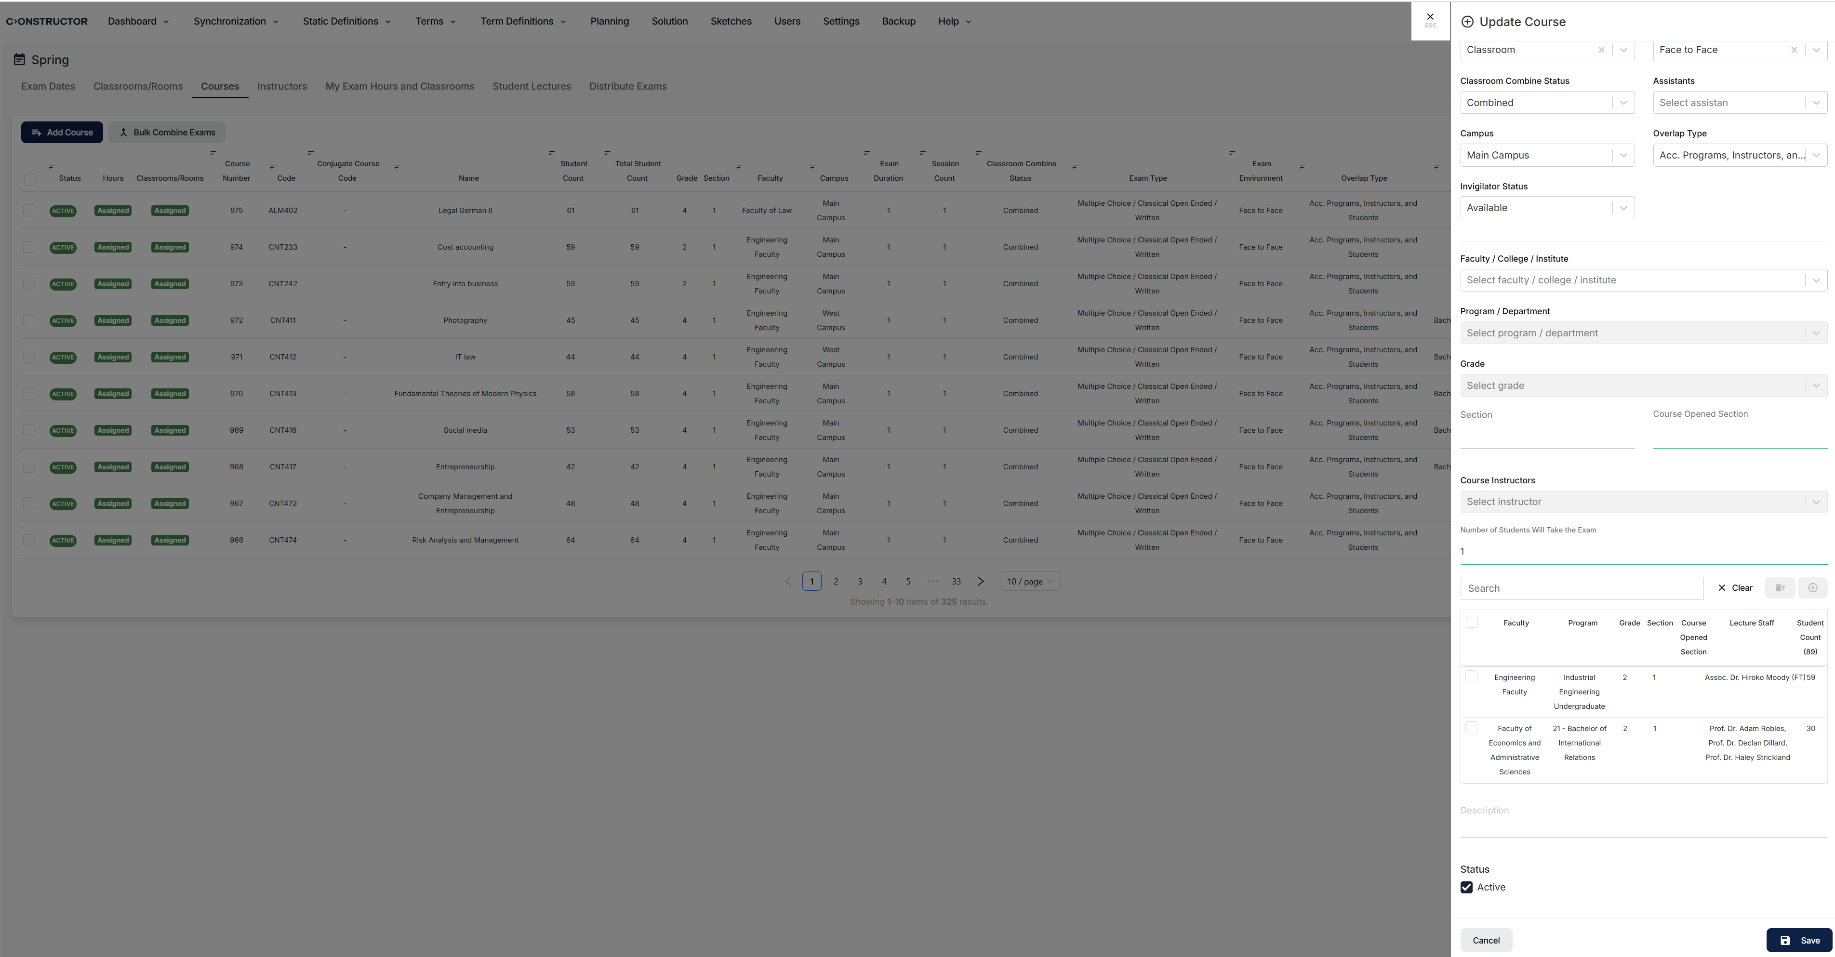Click the Course Number column filter icon
Image resolution: width=1835 pixels, height=957 pixels.
pos(213,153)
